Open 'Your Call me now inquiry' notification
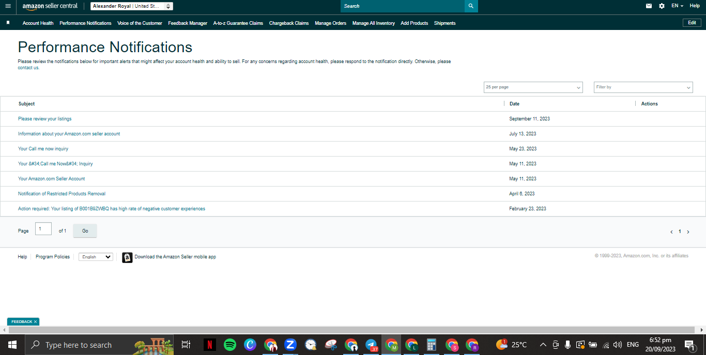The image size is (706, 355). [x=43, y=149]
